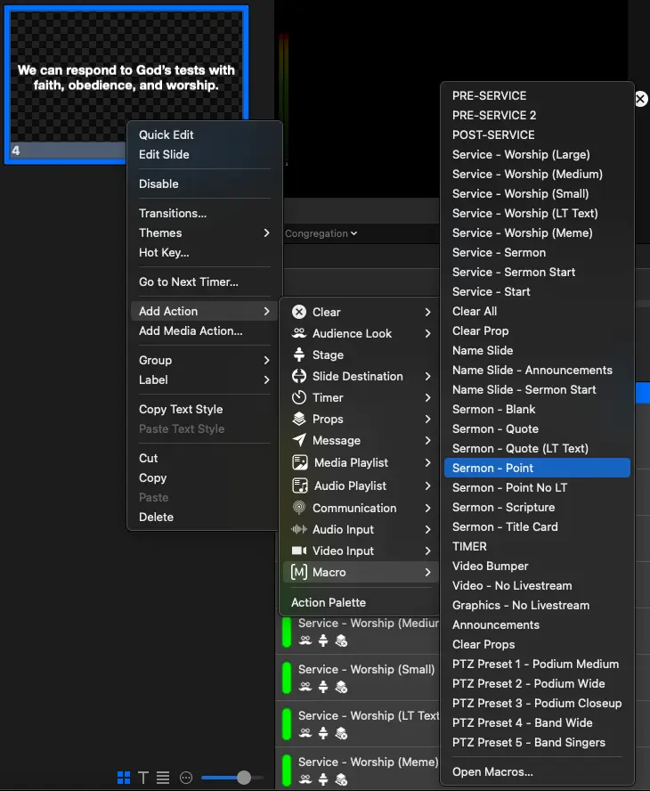The height and width of the screenshot is (791, 650).
Task: Click the stage layout icon under Worship (Small)
Action: tap(323, 688)
